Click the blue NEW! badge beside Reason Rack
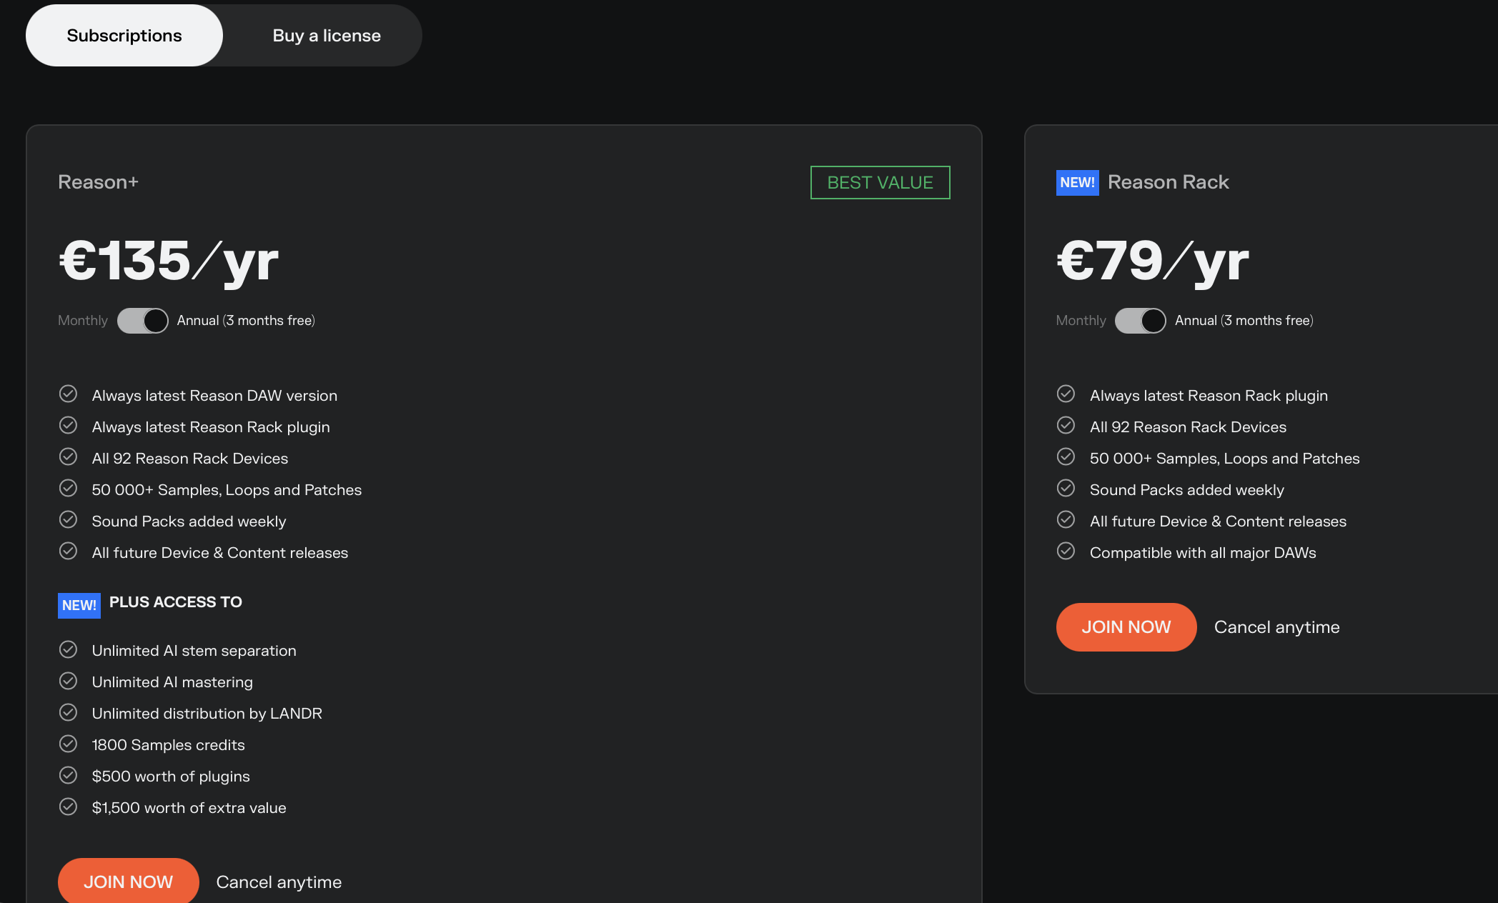The width and height of the screenshot is (1498, 903). pos(1077,182)
